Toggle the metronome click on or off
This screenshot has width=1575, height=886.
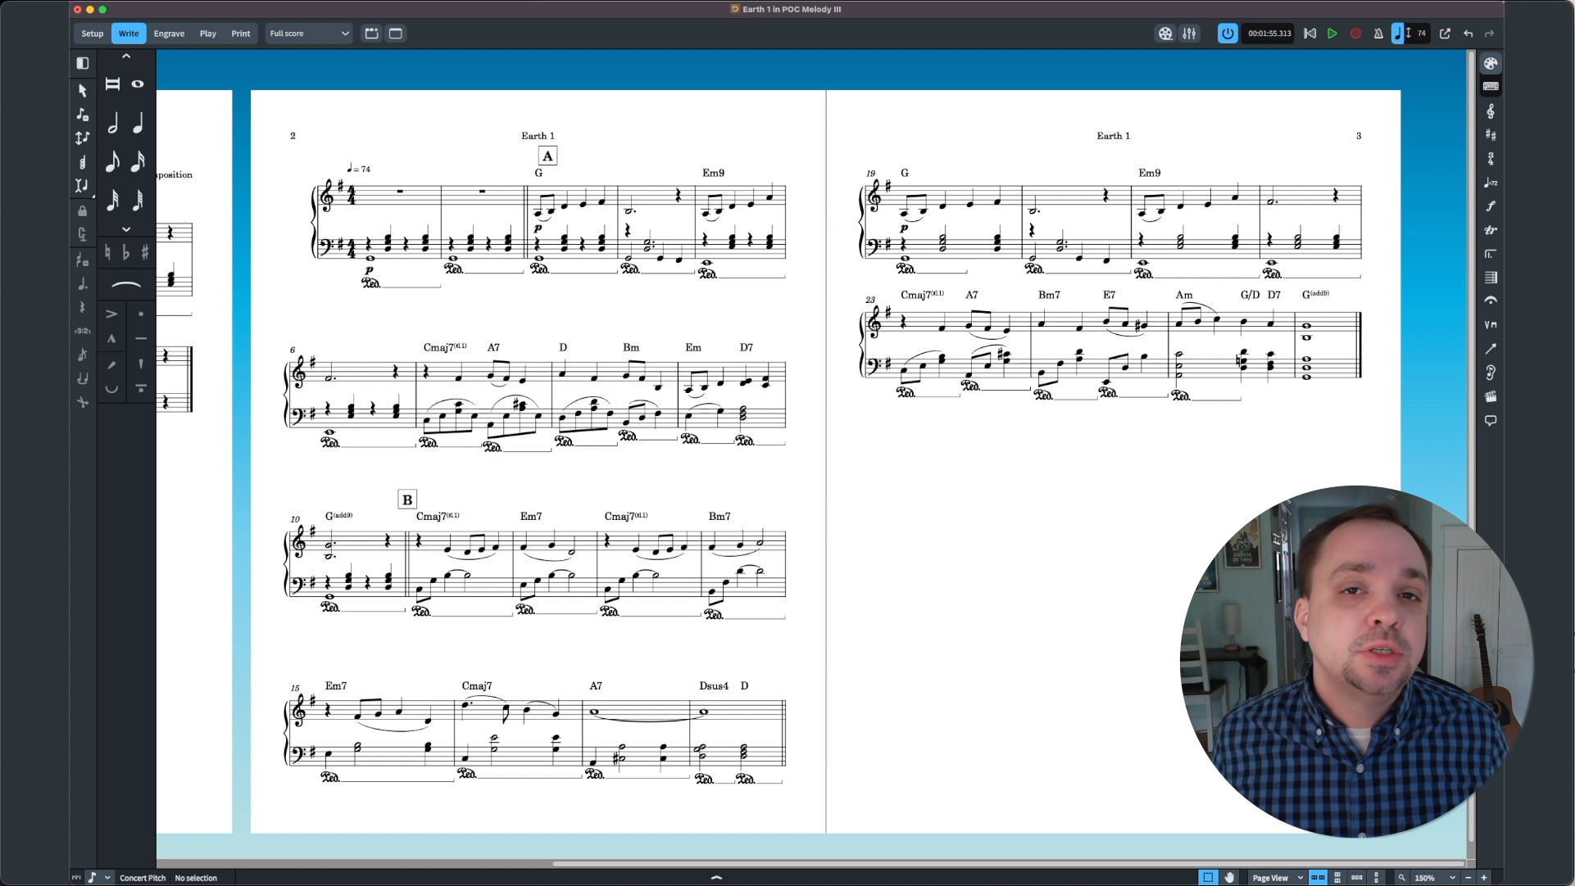pos(1378,34)
